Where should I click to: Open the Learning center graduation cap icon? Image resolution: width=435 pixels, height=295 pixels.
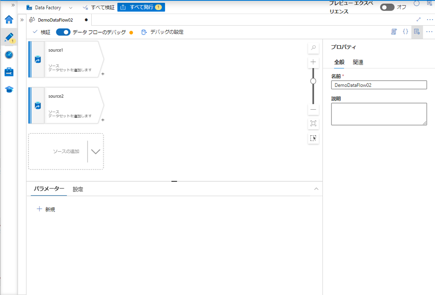coord(9,89)
